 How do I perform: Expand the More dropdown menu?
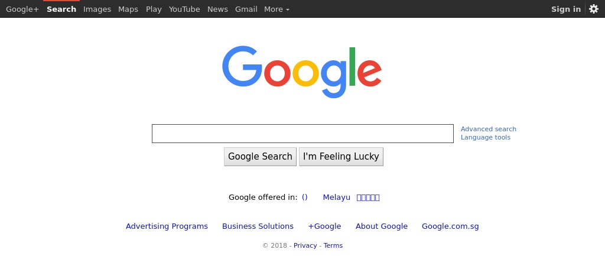(277, 9)
